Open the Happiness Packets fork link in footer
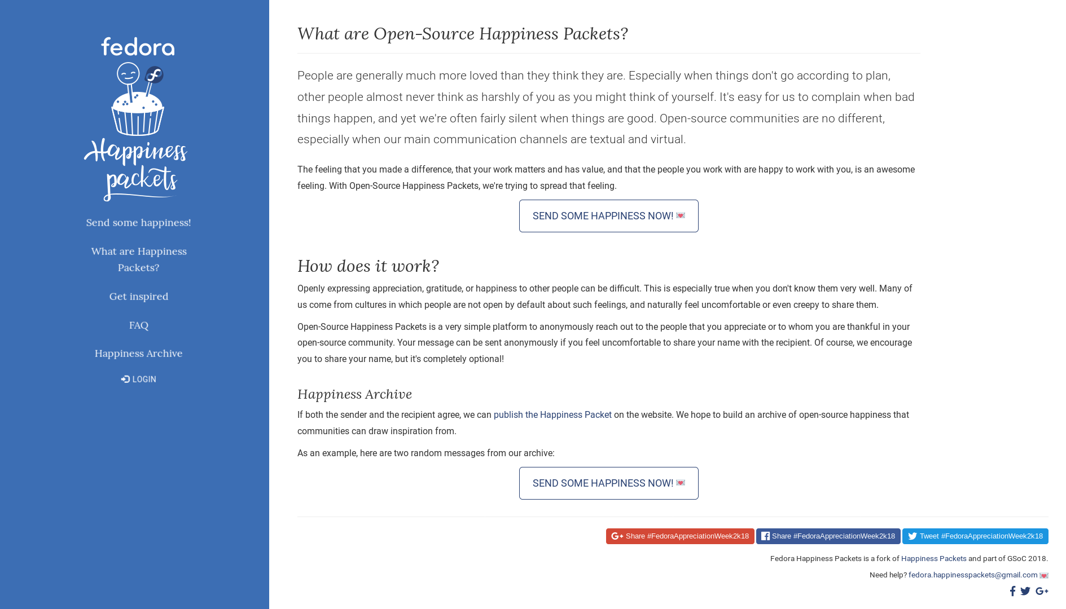This screenshot has height=609, width=1066. point(933,559)
